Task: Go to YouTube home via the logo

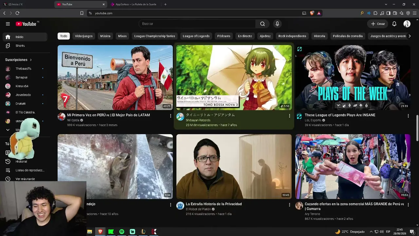Action: click(26, 24)
